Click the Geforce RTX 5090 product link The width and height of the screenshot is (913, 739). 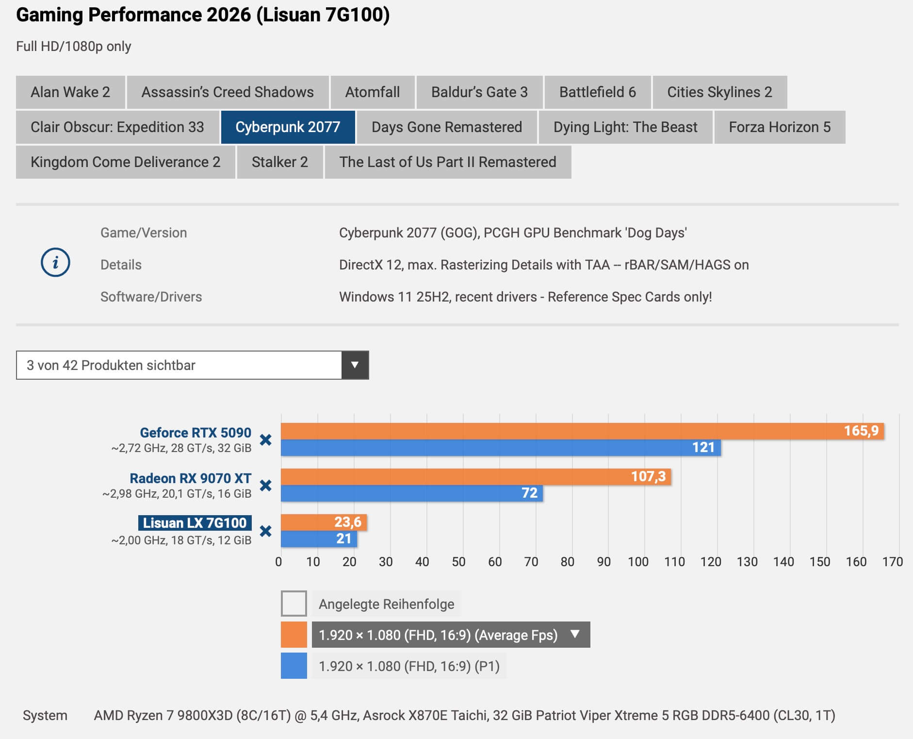point(196,433)
